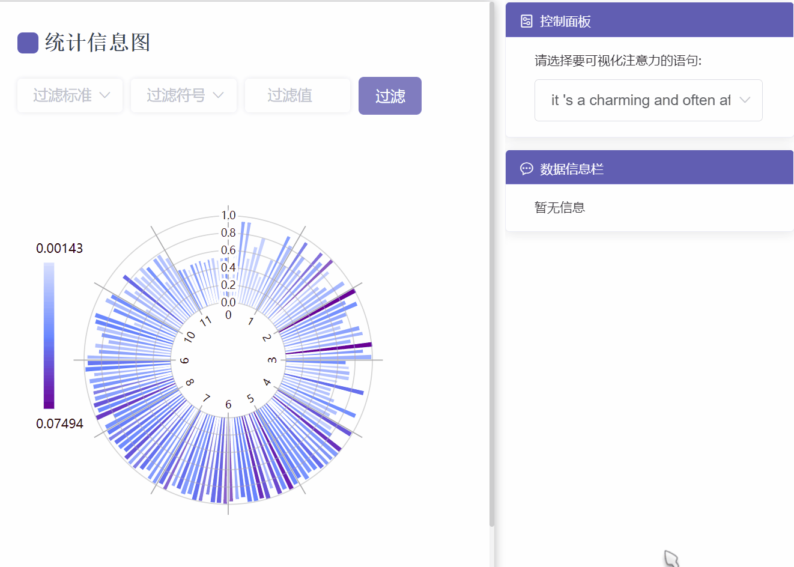
Task: Click the data info speech bubble icon
Action: tap(526, 169)
